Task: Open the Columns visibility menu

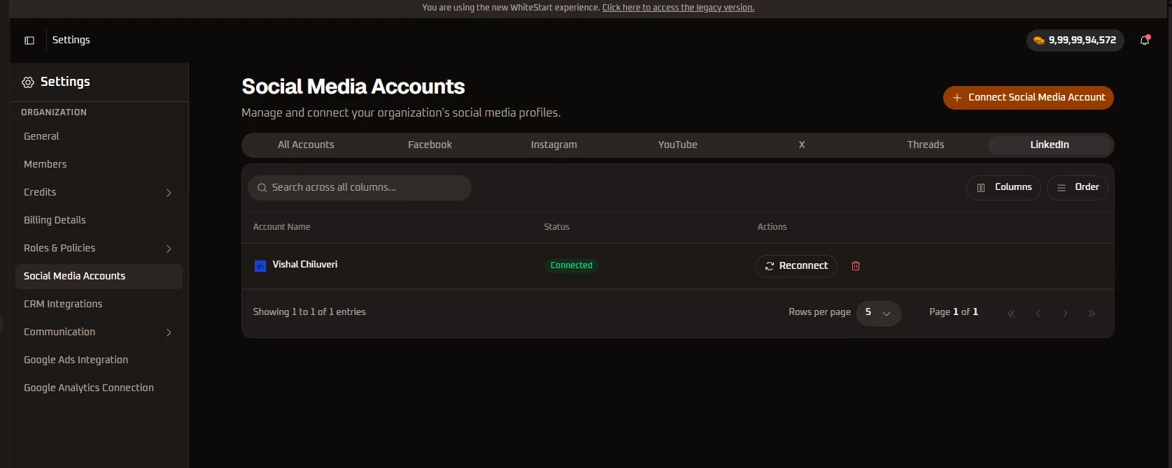Action: [x=1003, y=187]
